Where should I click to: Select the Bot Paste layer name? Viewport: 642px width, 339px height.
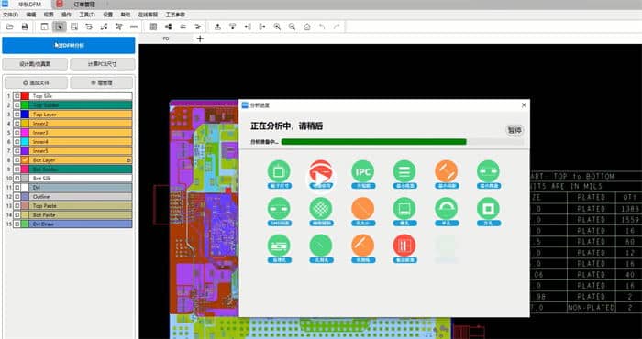point(45,215)
